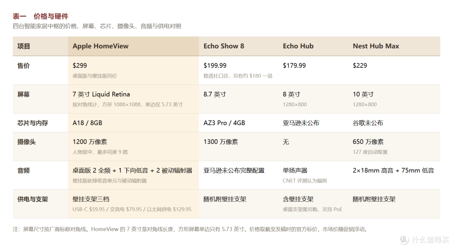Select the "Nest Hub Max" column header

pos(376,46)
